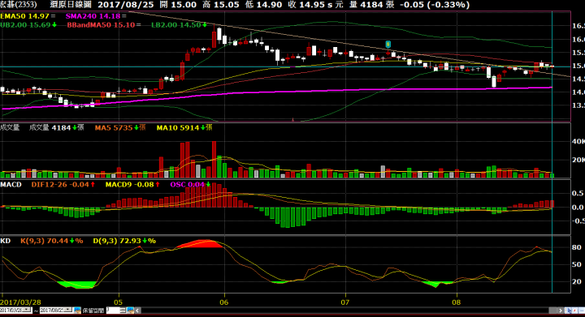Image resolution: width=585 pixels, height=317 pixels.
Task: Click the MA5 5735 volume label
Action: (x=114, y=127)
